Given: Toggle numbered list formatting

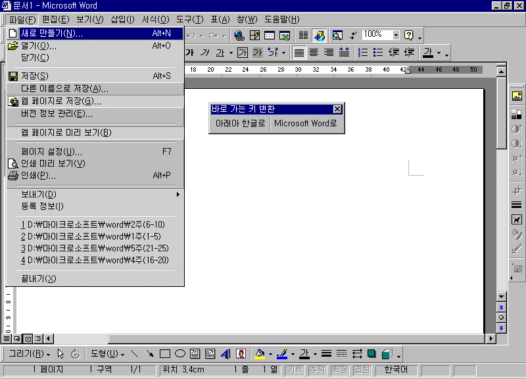Looking at the screenshot, I should pos(363,53).
